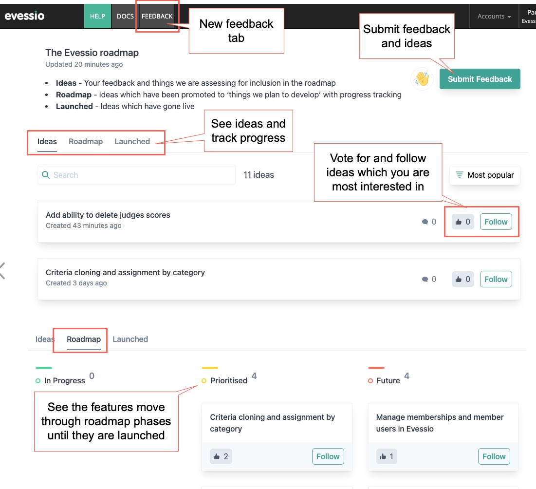Image resolution: width=536 pixels, height=489 pixels.
Task: Open the Accounts dropdown menu
Action: click(494, 16)
